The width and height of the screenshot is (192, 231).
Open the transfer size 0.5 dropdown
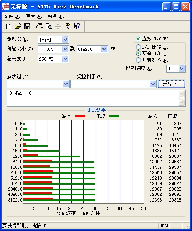65,49
